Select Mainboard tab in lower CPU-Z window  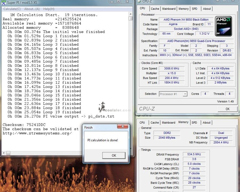pyautogui.click(x=169, y=123)
